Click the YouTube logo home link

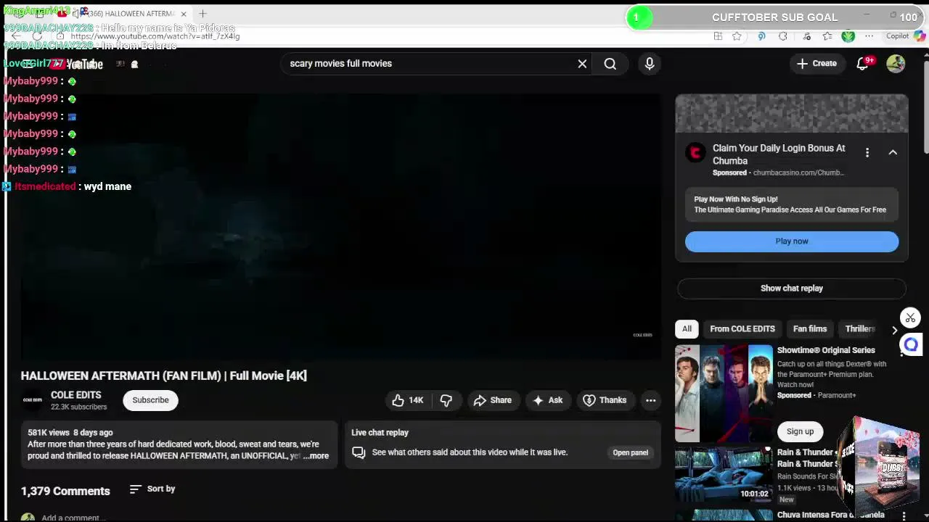pos(76,64)
